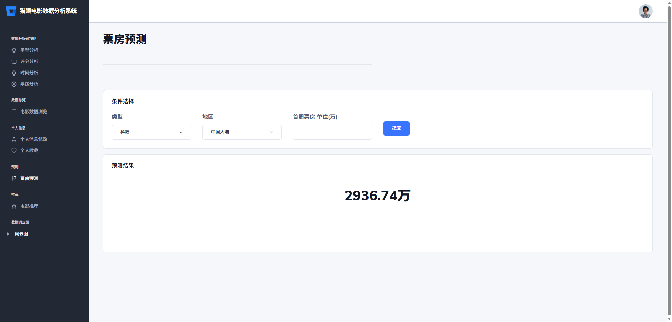This screenshot has height=322, width=672.
Task: Navigate to 个人信息修改 in sidebar
Action: [34, 139]
